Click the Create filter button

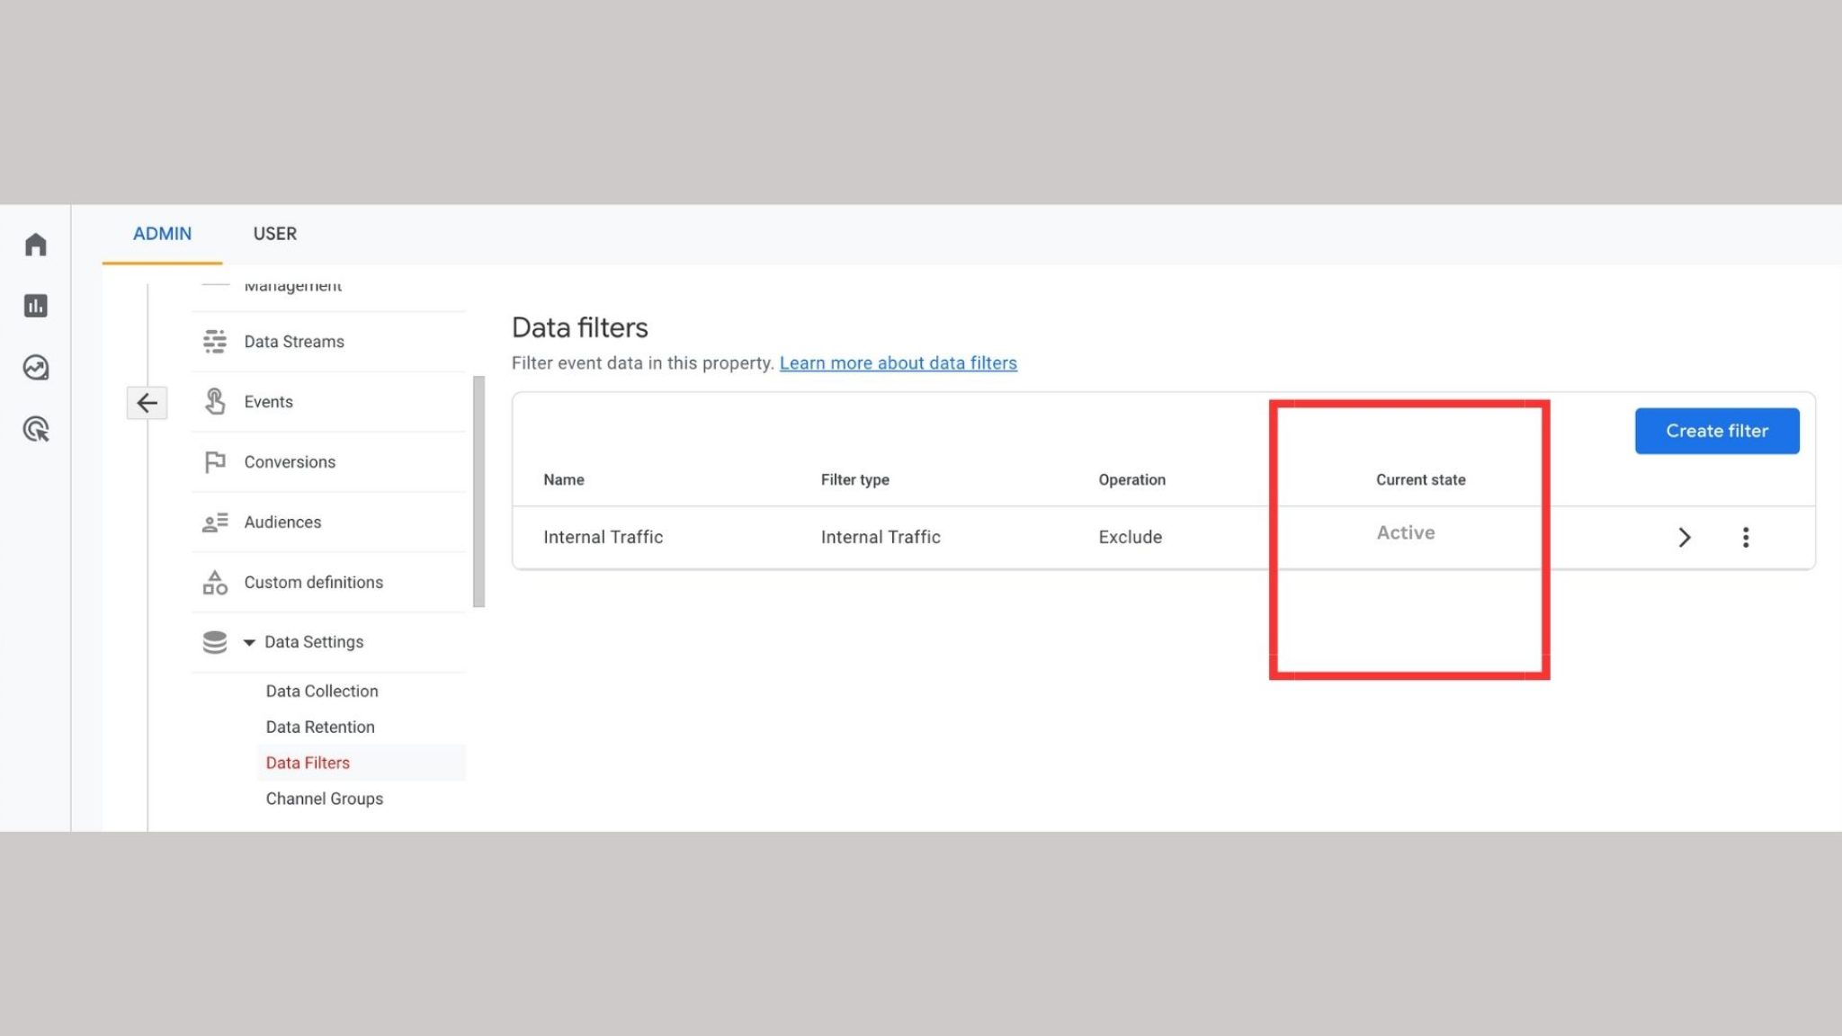tap(1716, 431)
